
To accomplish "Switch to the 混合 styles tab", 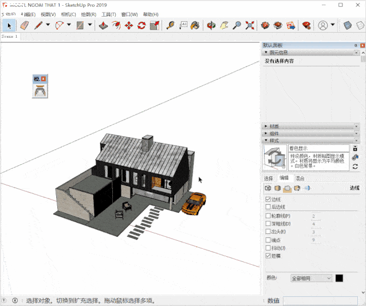I will (x=300, y=178).
